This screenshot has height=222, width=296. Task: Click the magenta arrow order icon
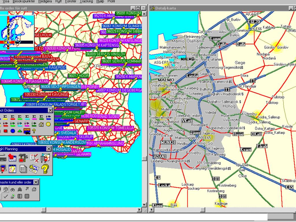pyautogui.click(x=27, y=124)
